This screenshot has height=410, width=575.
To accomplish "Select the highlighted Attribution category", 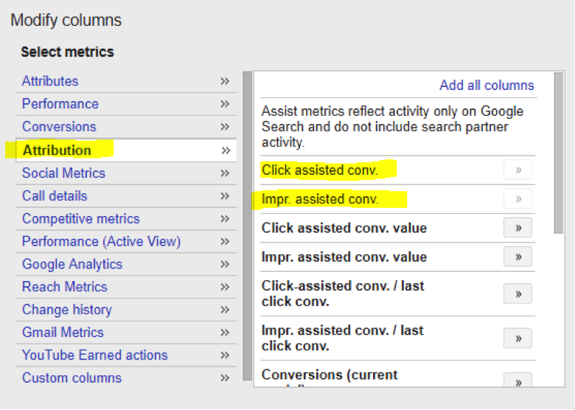I will [57, 150].
